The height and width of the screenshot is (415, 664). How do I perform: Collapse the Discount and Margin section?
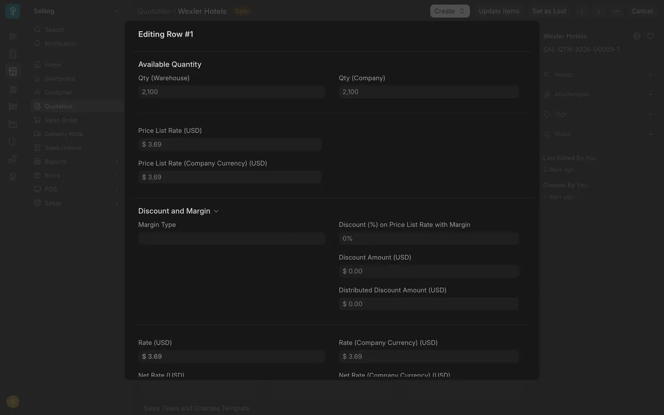pos(178,211)
